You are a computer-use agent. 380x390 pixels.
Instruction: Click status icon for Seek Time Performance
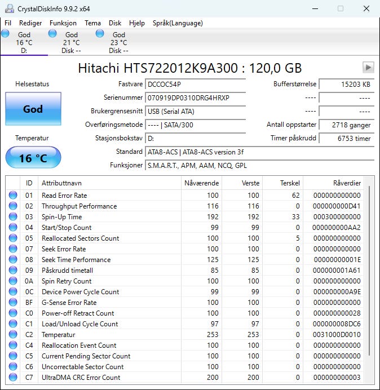point(13,259)
